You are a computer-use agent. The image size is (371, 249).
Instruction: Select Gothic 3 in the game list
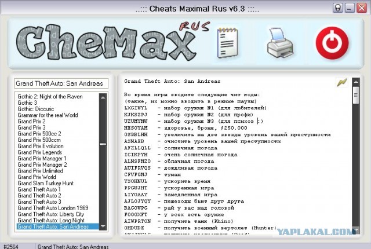click(27, 102)
